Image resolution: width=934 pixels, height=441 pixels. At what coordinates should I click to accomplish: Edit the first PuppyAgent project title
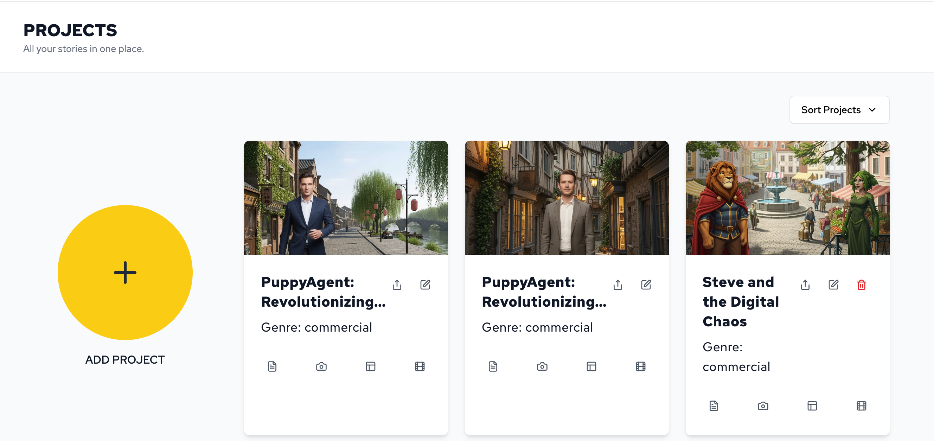pyautogui.click(x=425, y=285)
